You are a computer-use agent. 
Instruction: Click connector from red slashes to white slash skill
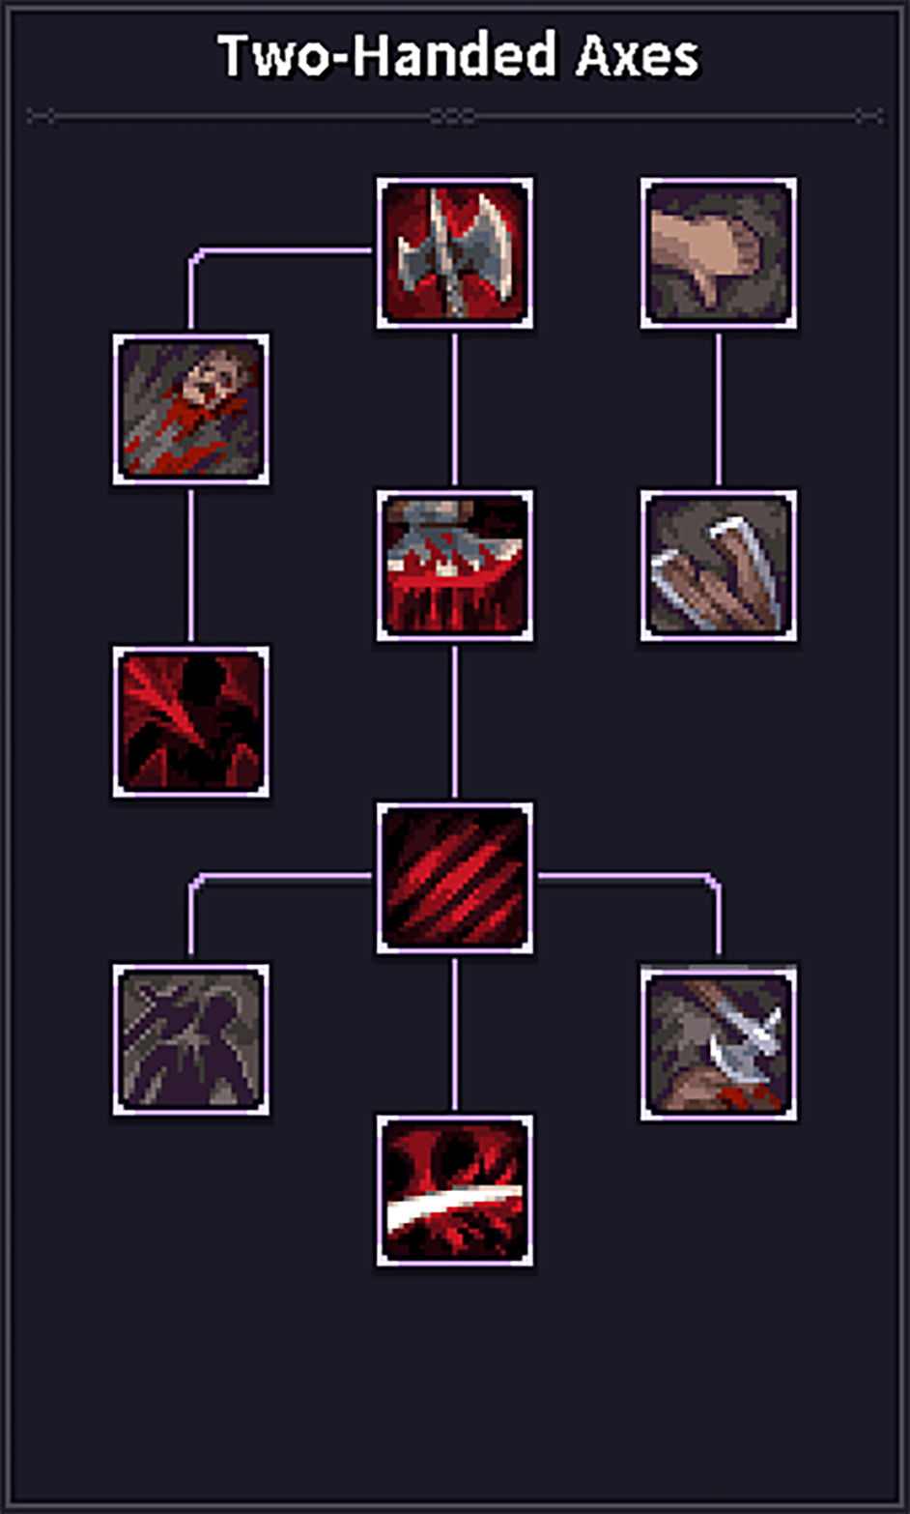(454, 1034)
